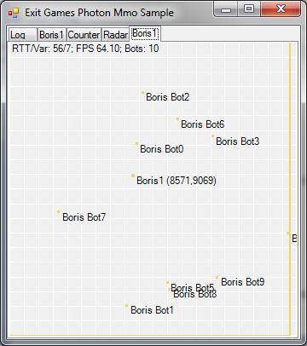Click the Boris Bot6 marker dot
Image resolution: width=307 pixels, height=346 pixels.
177,119
